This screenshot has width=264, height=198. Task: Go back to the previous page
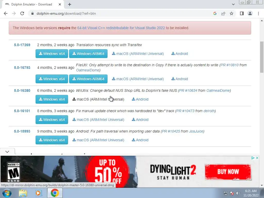point(6,13)
